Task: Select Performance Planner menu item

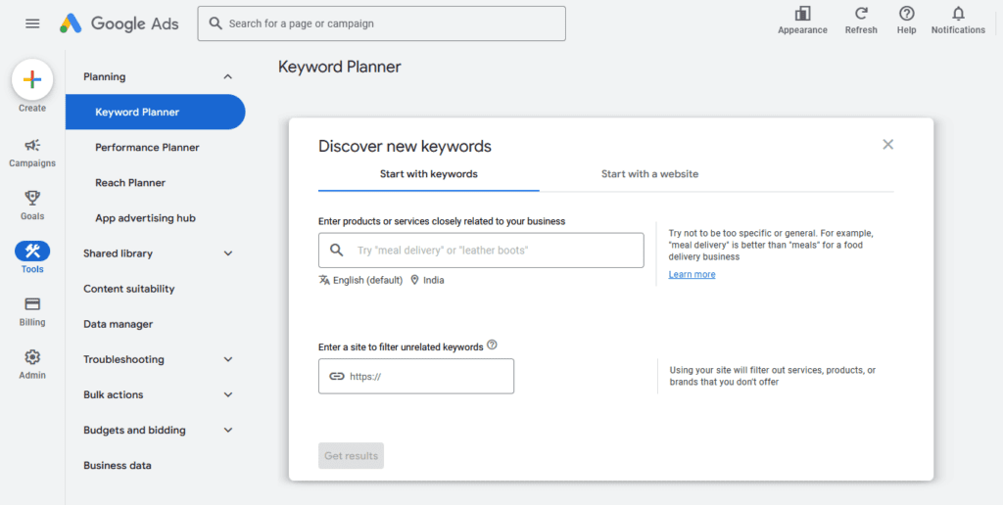Action: 147,148
